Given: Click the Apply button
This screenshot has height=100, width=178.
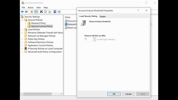Looking at the screenshot, I should (x=143, y=94).
